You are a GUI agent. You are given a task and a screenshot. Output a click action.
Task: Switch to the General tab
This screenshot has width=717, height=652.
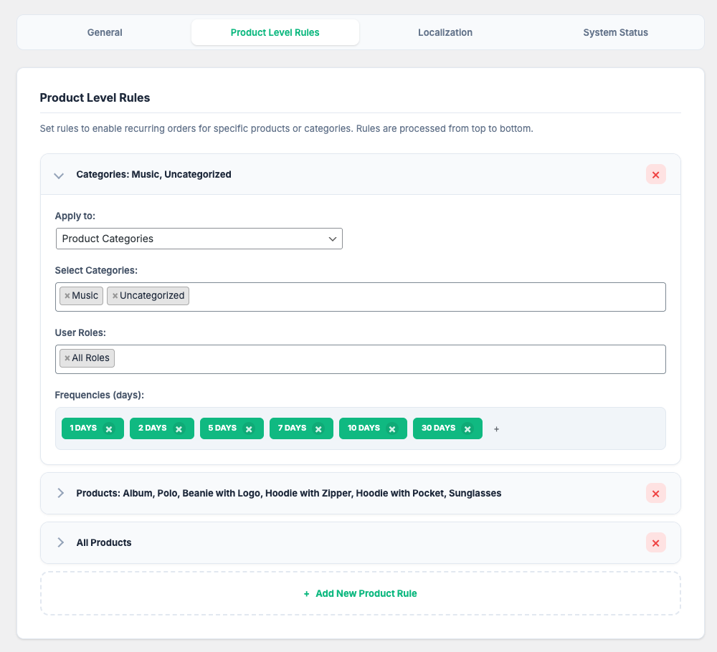click(x=105, y=32)
